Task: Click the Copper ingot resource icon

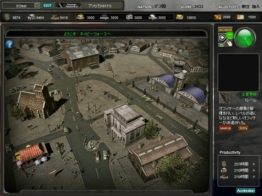Action: (81, 17)
